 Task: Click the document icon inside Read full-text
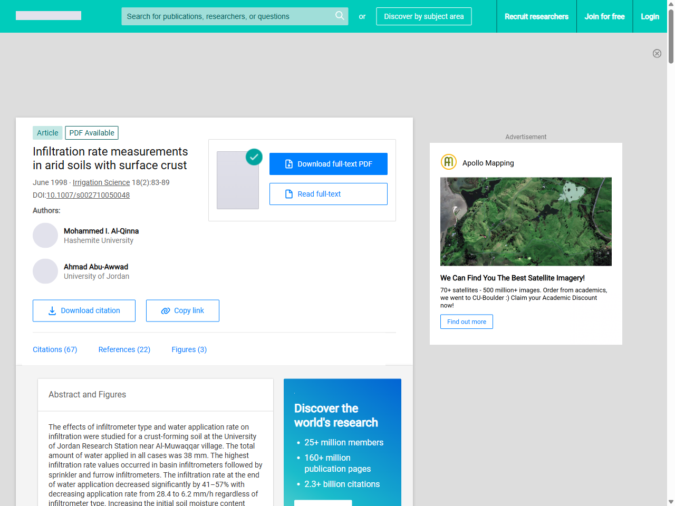pos(288,193)
